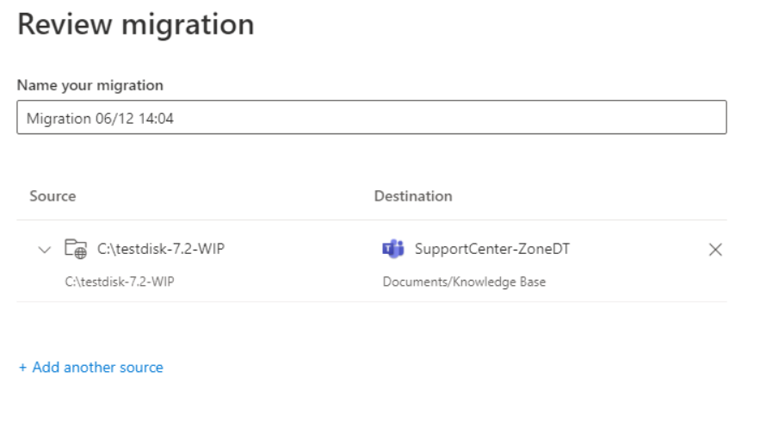
Task: Select the SupportCenter-ZoneDT destination name
Action: pos(492,249)
